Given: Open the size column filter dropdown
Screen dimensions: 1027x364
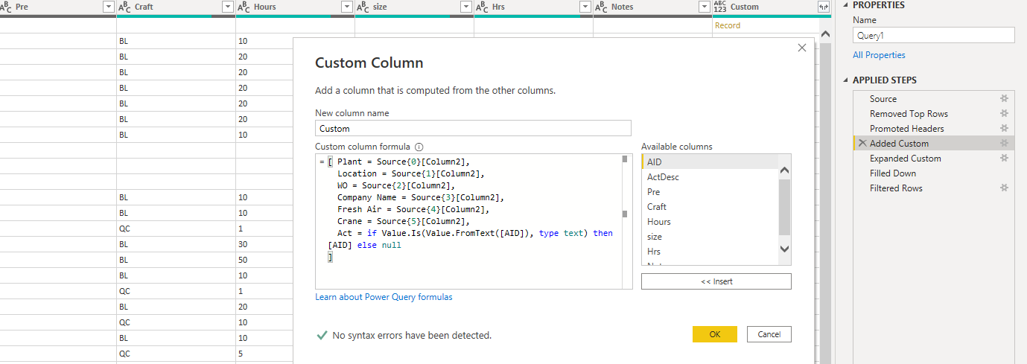Looking at the screenshot, I should click(465, 7).
